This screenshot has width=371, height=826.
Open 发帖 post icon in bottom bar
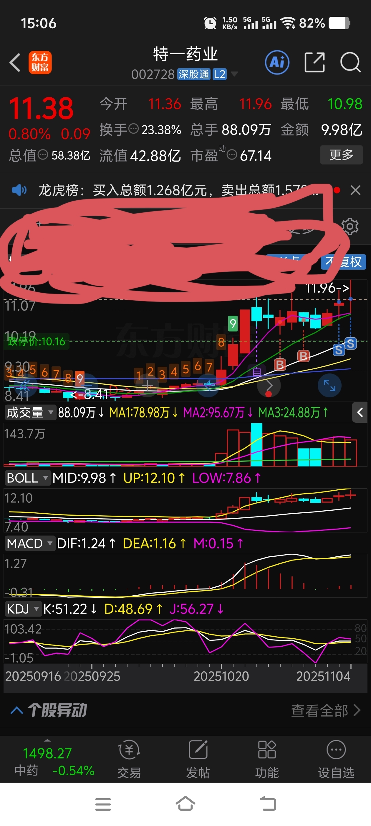[198, 759]
